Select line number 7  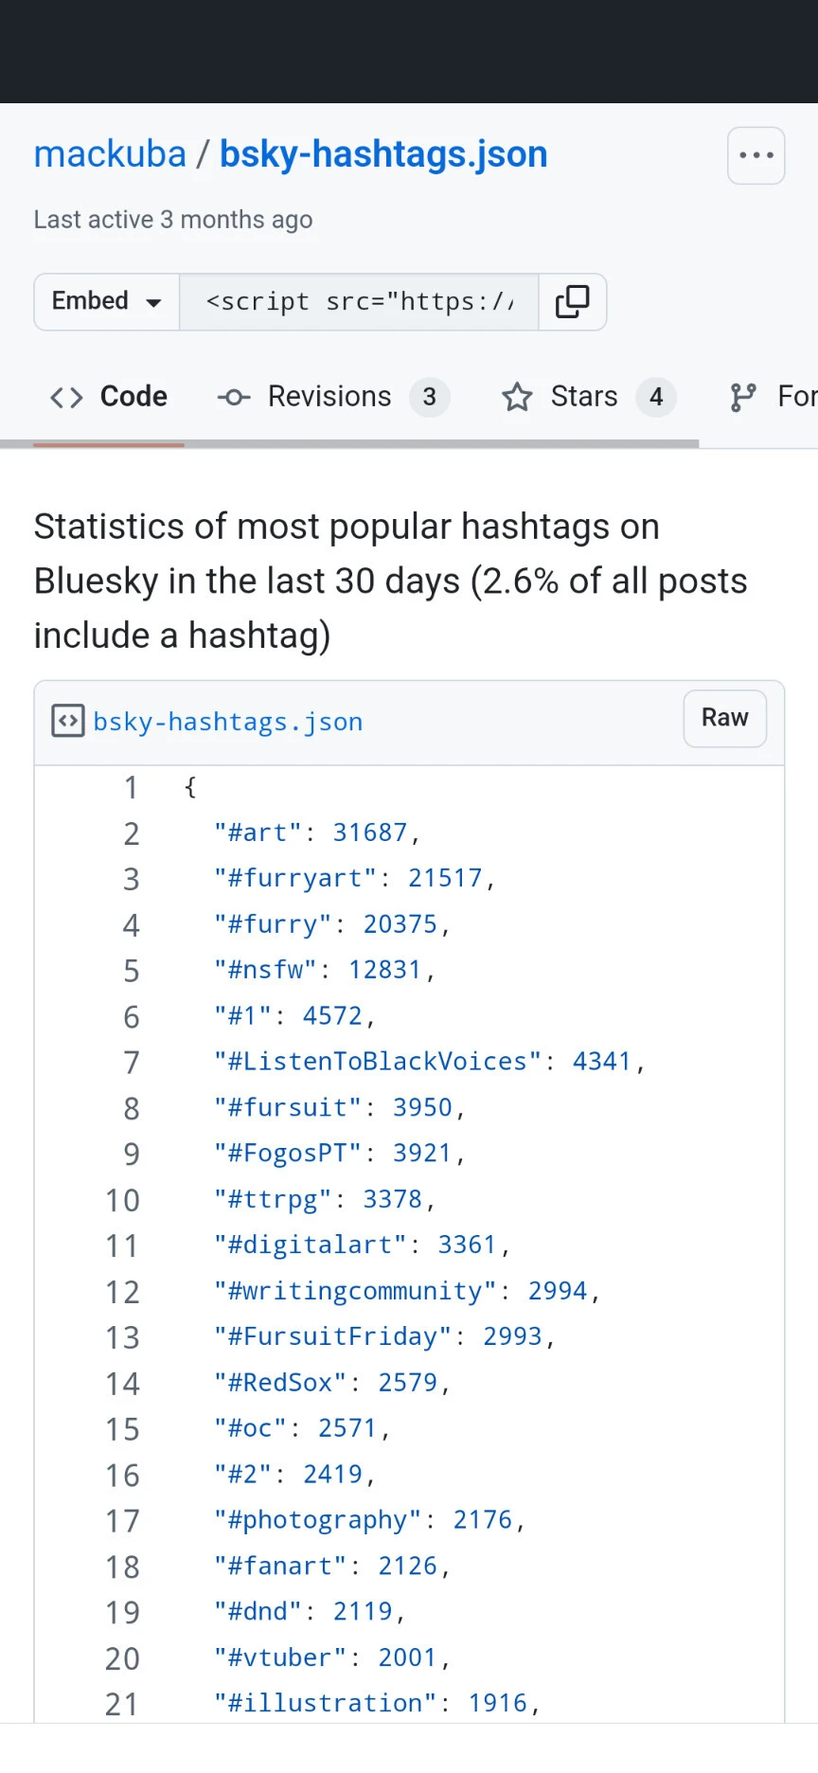[x=131, y=1063]
